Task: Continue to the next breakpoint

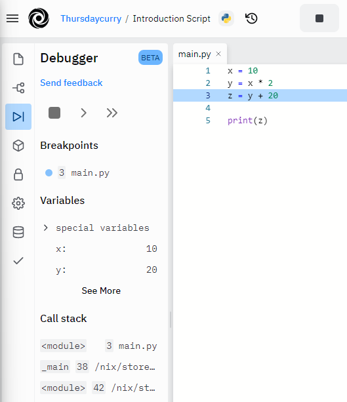Action: [x=112, y=113]
